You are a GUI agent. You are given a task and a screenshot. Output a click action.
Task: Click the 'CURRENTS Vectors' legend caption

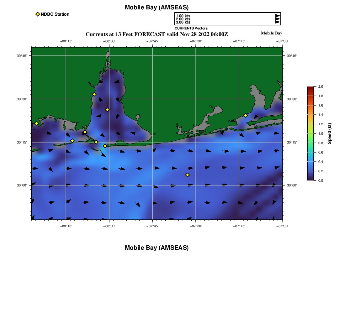(x=191, y=28)
